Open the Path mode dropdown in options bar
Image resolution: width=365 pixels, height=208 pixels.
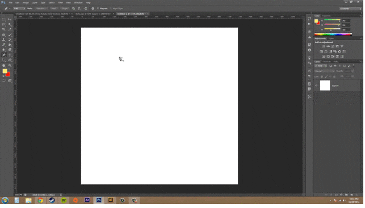(x=19, y=9)
